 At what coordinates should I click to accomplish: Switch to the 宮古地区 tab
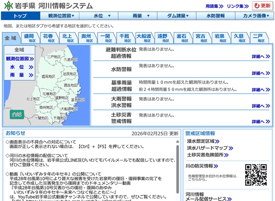point(201,38)
